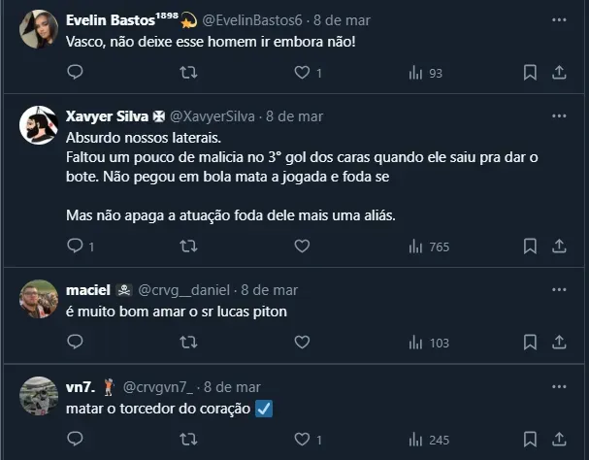Like Xavyer Silva's tweet
The width and height of the screenshot is (589, 460).
tap(302, 246)
